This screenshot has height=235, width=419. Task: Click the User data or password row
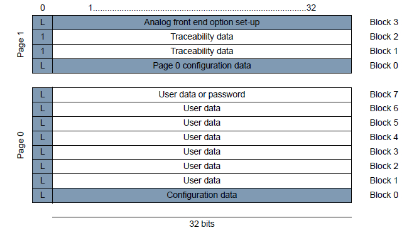(x=202, y=95)
